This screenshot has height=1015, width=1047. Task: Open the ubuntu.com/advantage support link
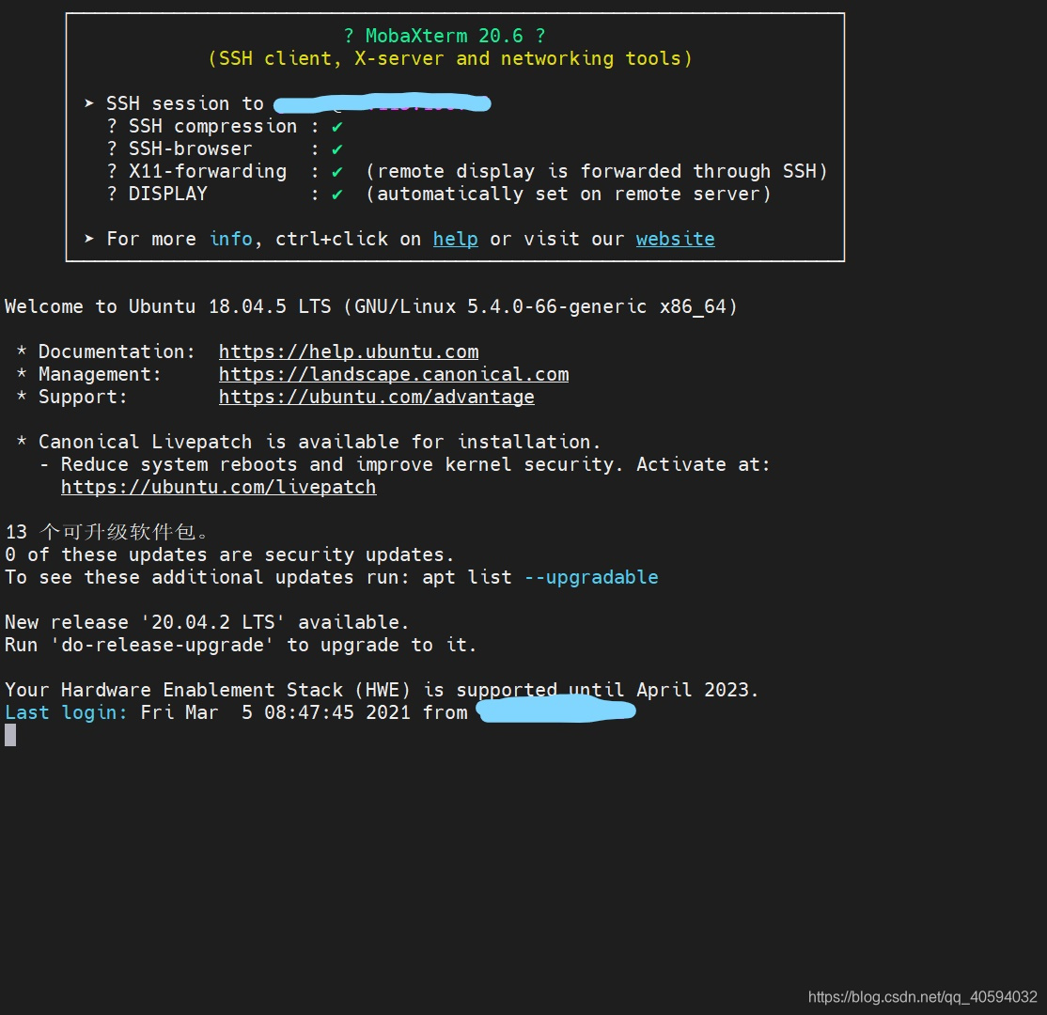pyautogui.click(x=376, y=397)
